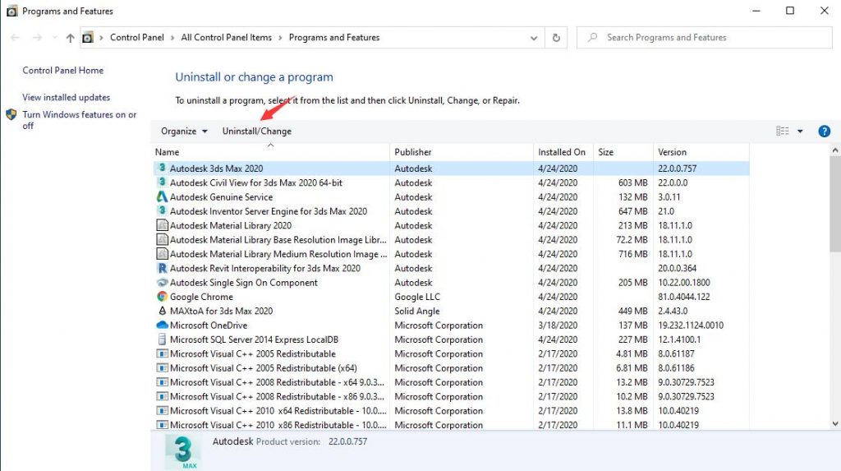841x471 pixels.
Task: Sort by the Size column header
Action: [x=623, y=152]
